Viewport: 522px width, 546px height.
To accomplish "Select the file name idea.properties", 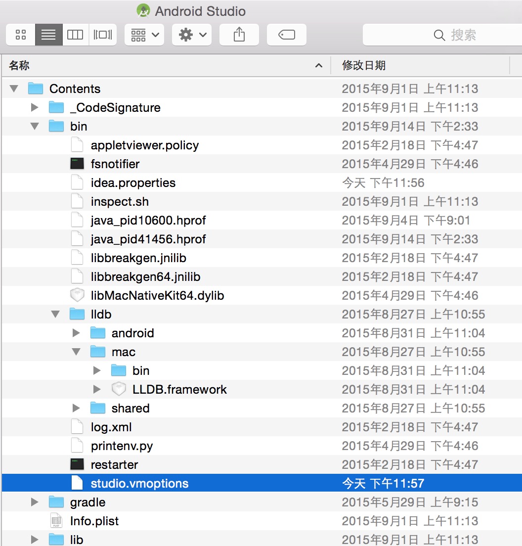I will click(133, 183).
